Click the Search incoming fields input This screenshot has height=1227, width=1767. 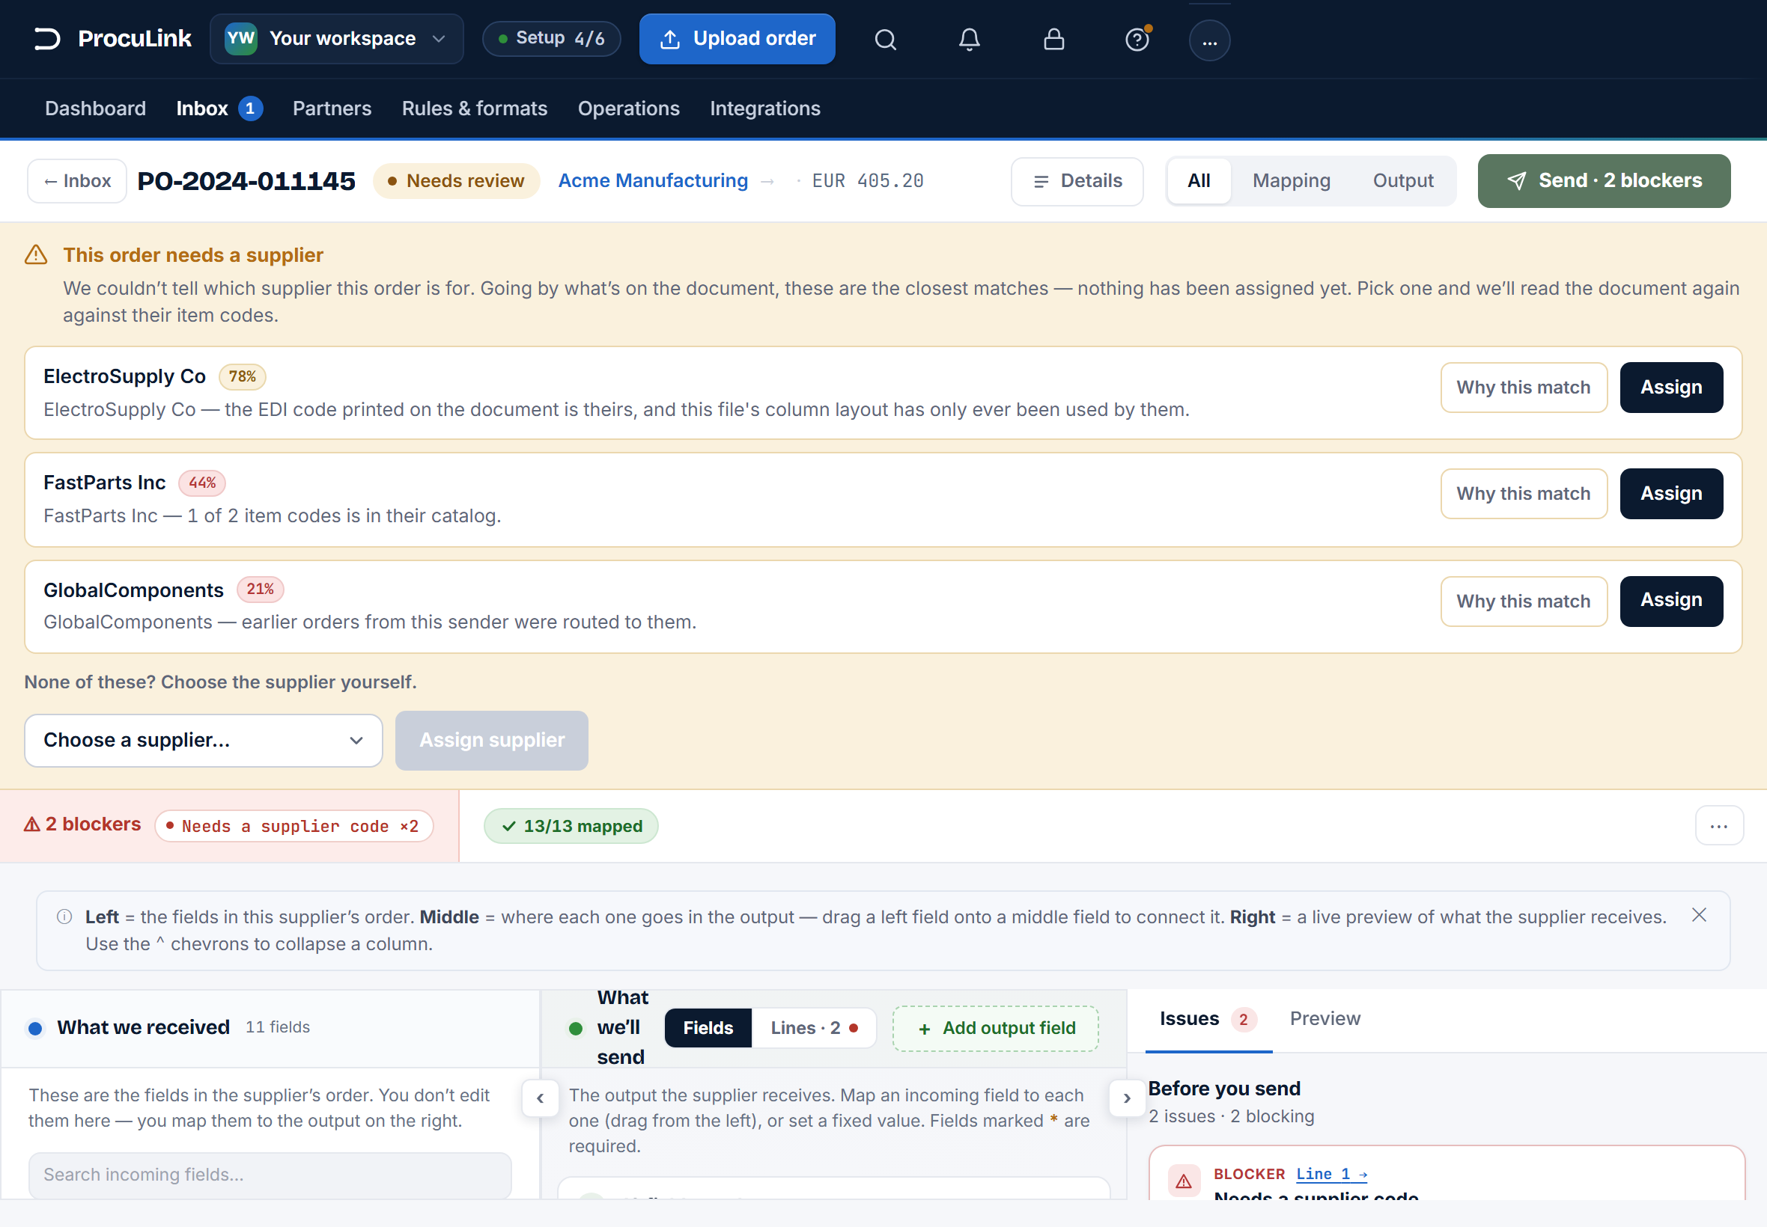tap(270, 1175)
